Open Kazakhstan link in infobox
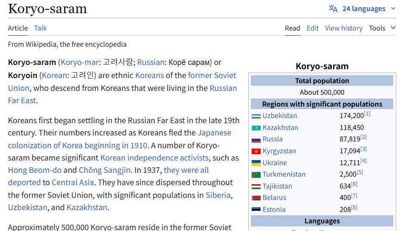This screenshot has width=403, height=231. (x=281, y=128)
